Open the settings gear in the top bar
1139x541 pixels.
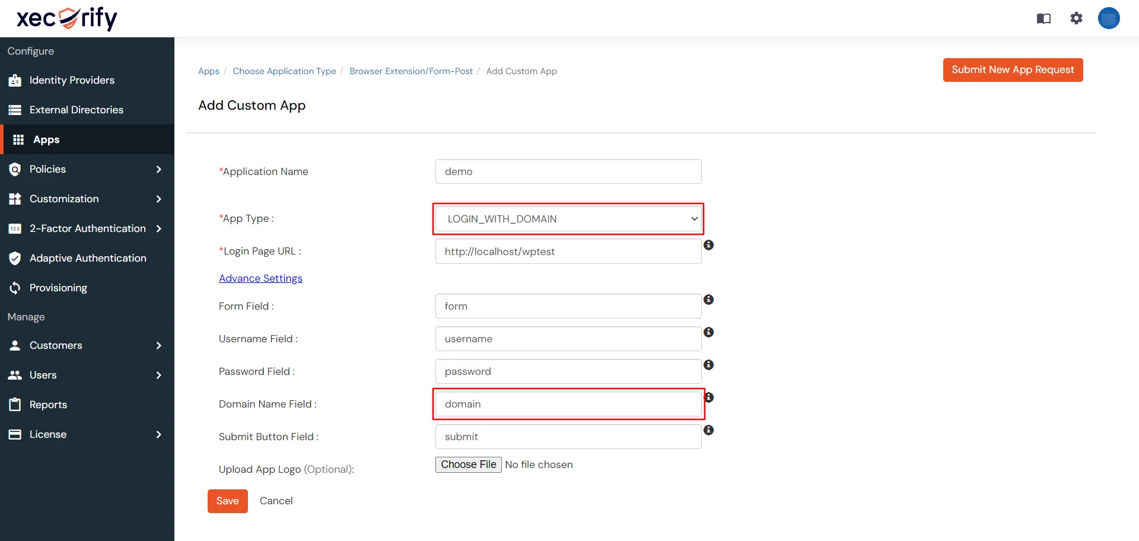pyautogui.click(x=1076, y=18)
